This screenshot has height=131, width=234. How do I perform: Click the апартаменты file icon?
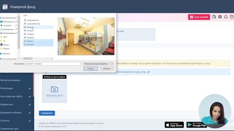pyautogui.click(x=25, y=20)
